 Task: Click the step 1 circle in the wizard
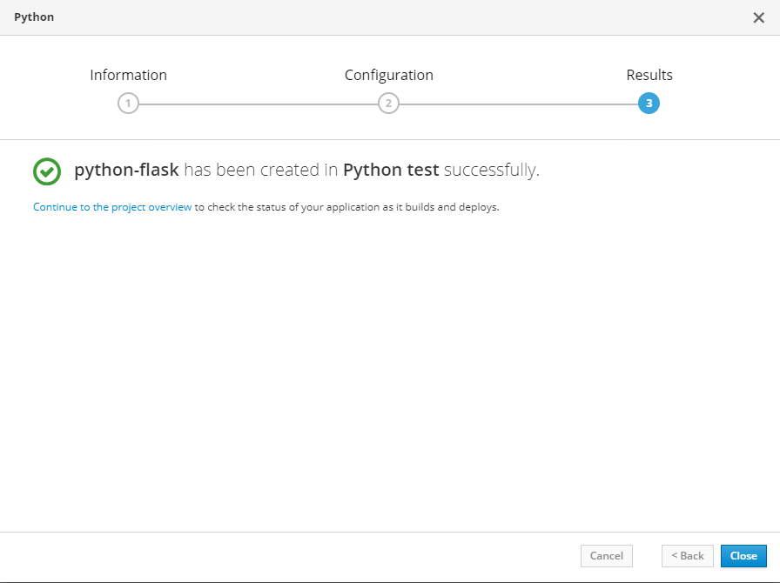click(128, 104)
